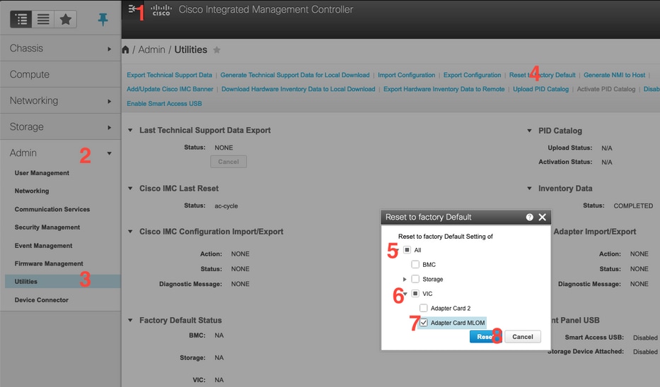Click Admin in the breadcrumb
660x387 pixels.
[151, 49]
